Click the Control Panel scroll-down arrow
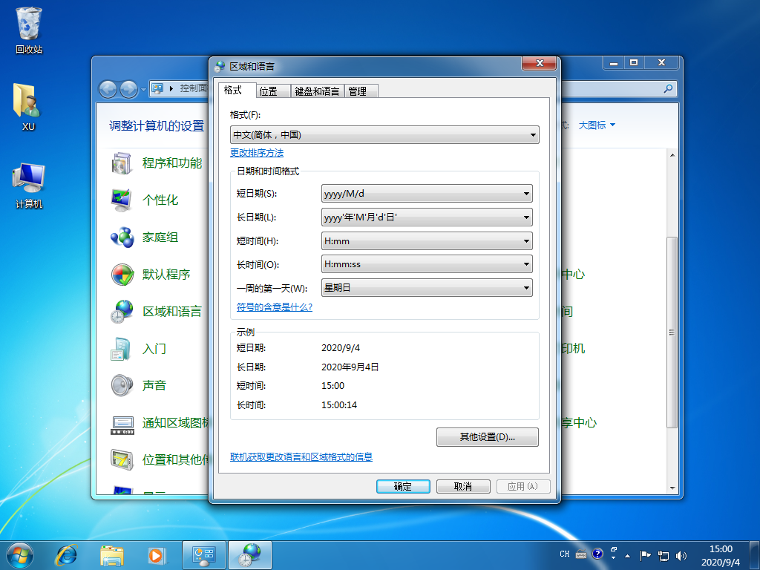The height and width of the screenshot is (570, 760). click(x=672, y=488)
